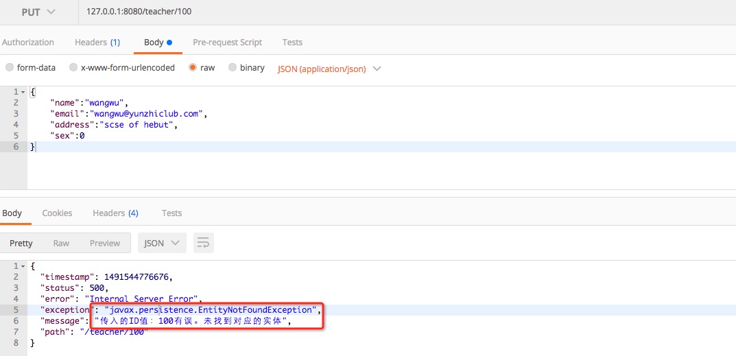Click the "status": 500 line

point(73,287)
